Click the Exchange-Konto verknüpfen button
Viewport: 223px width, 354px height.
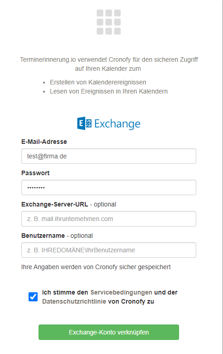[109, 332]
